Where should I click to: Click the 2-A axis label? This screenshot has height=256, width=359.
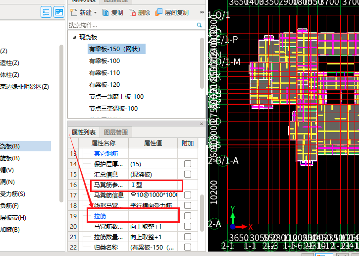[x=214, y=224]
